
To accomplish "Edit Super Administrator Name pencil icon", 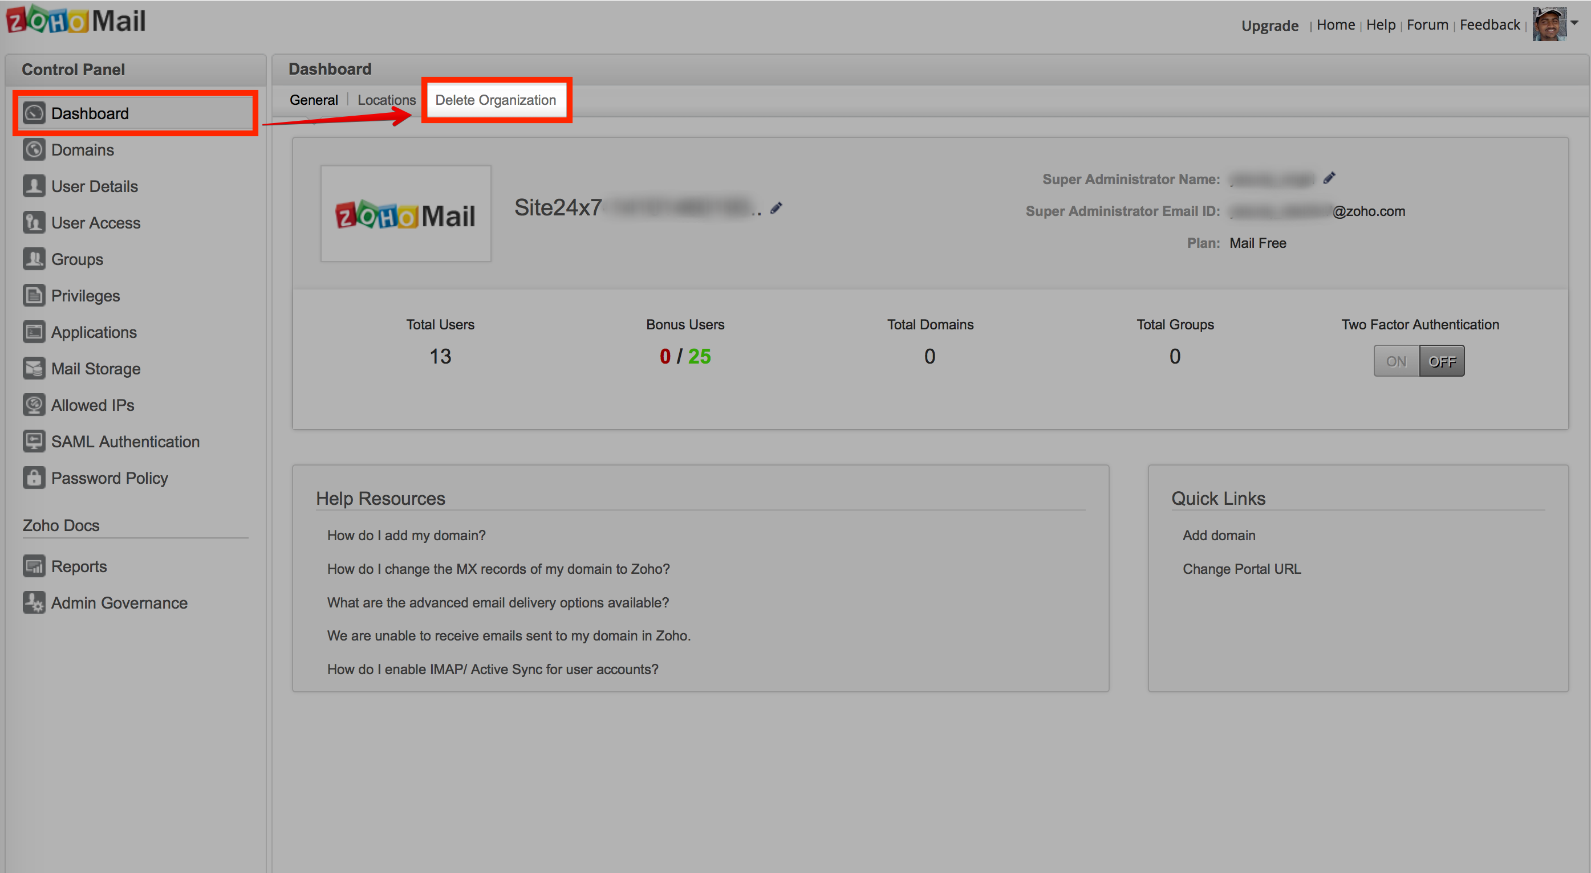I will tap(1329, 178).
